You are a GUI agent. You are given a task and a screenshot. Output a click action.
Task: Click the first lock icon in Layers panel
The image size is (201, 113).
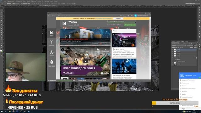[x=177, y=47]
